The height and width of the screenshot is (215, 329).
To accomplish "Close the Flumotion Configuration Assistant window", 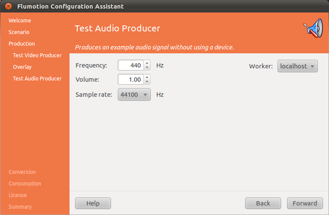I will pos(8,6).
